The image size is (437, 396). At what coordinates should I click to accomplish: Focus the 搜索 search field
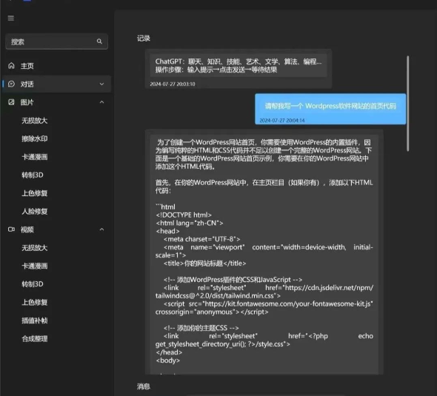(56, 41)
